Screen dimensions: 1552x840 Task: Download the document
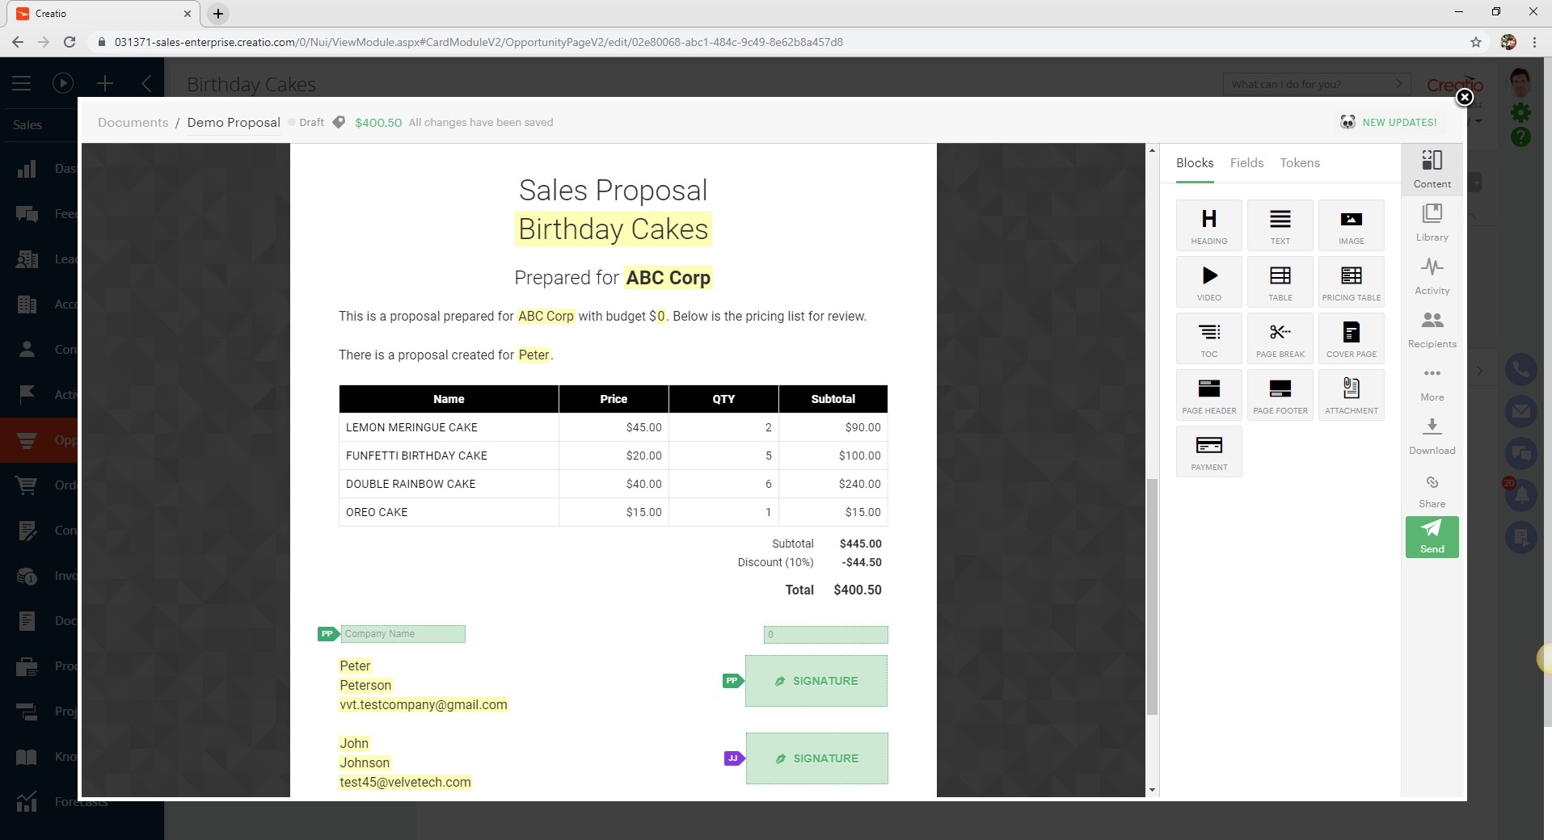(1432, 435)
